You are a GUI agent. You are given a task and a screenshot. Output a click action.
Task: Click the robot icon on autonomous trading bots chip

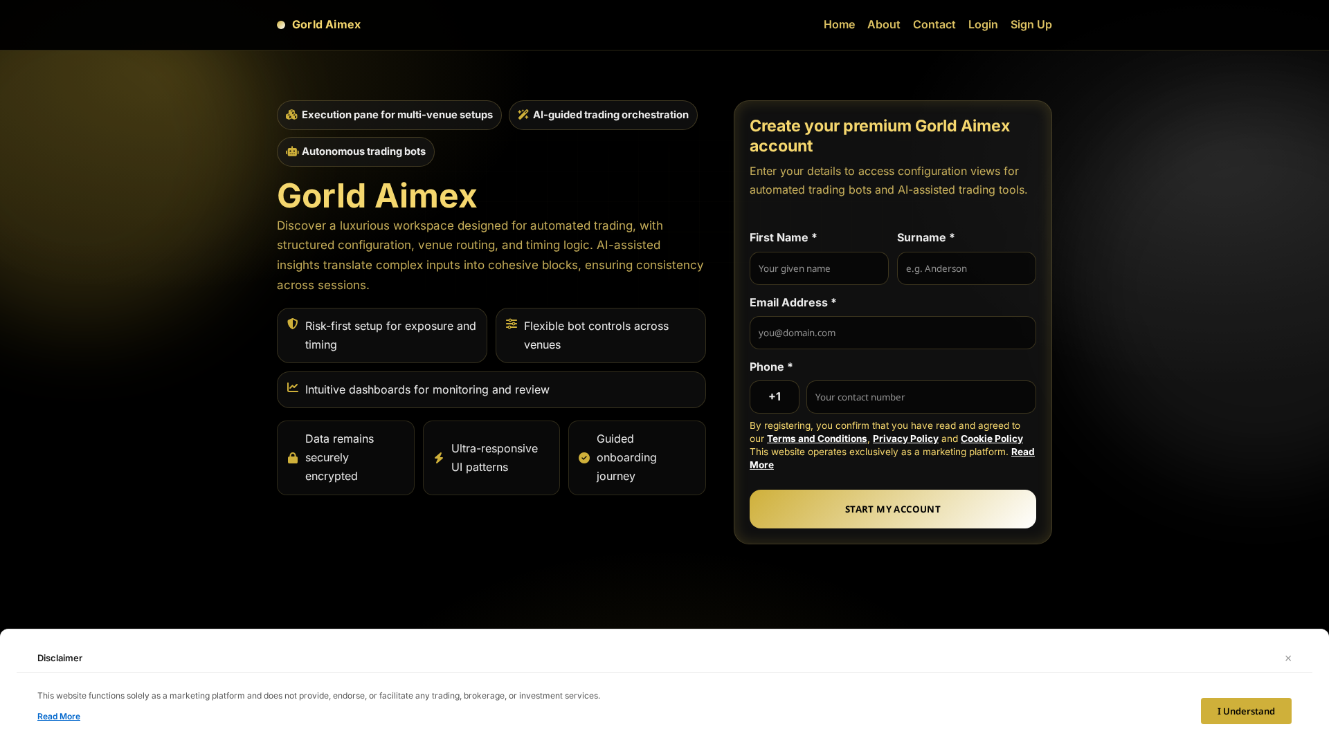pos(292,151)
